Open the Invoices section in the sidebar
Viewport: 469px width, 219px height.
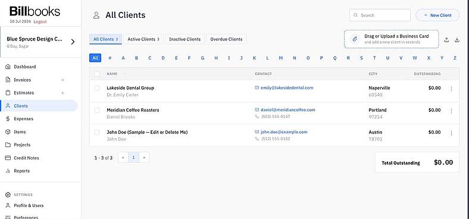[23, 80]
